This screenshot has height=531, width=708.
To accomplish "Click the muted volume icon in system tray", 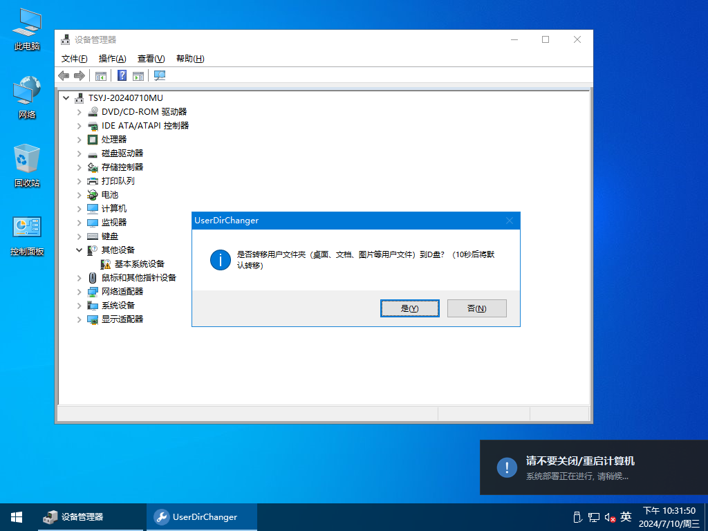I will (x=610, y=516).
